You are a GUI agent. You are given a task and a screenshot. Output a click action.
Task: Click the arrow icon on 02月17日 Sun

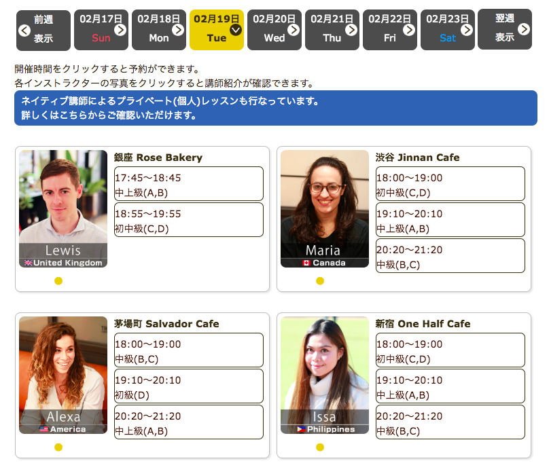click(120, 30)
